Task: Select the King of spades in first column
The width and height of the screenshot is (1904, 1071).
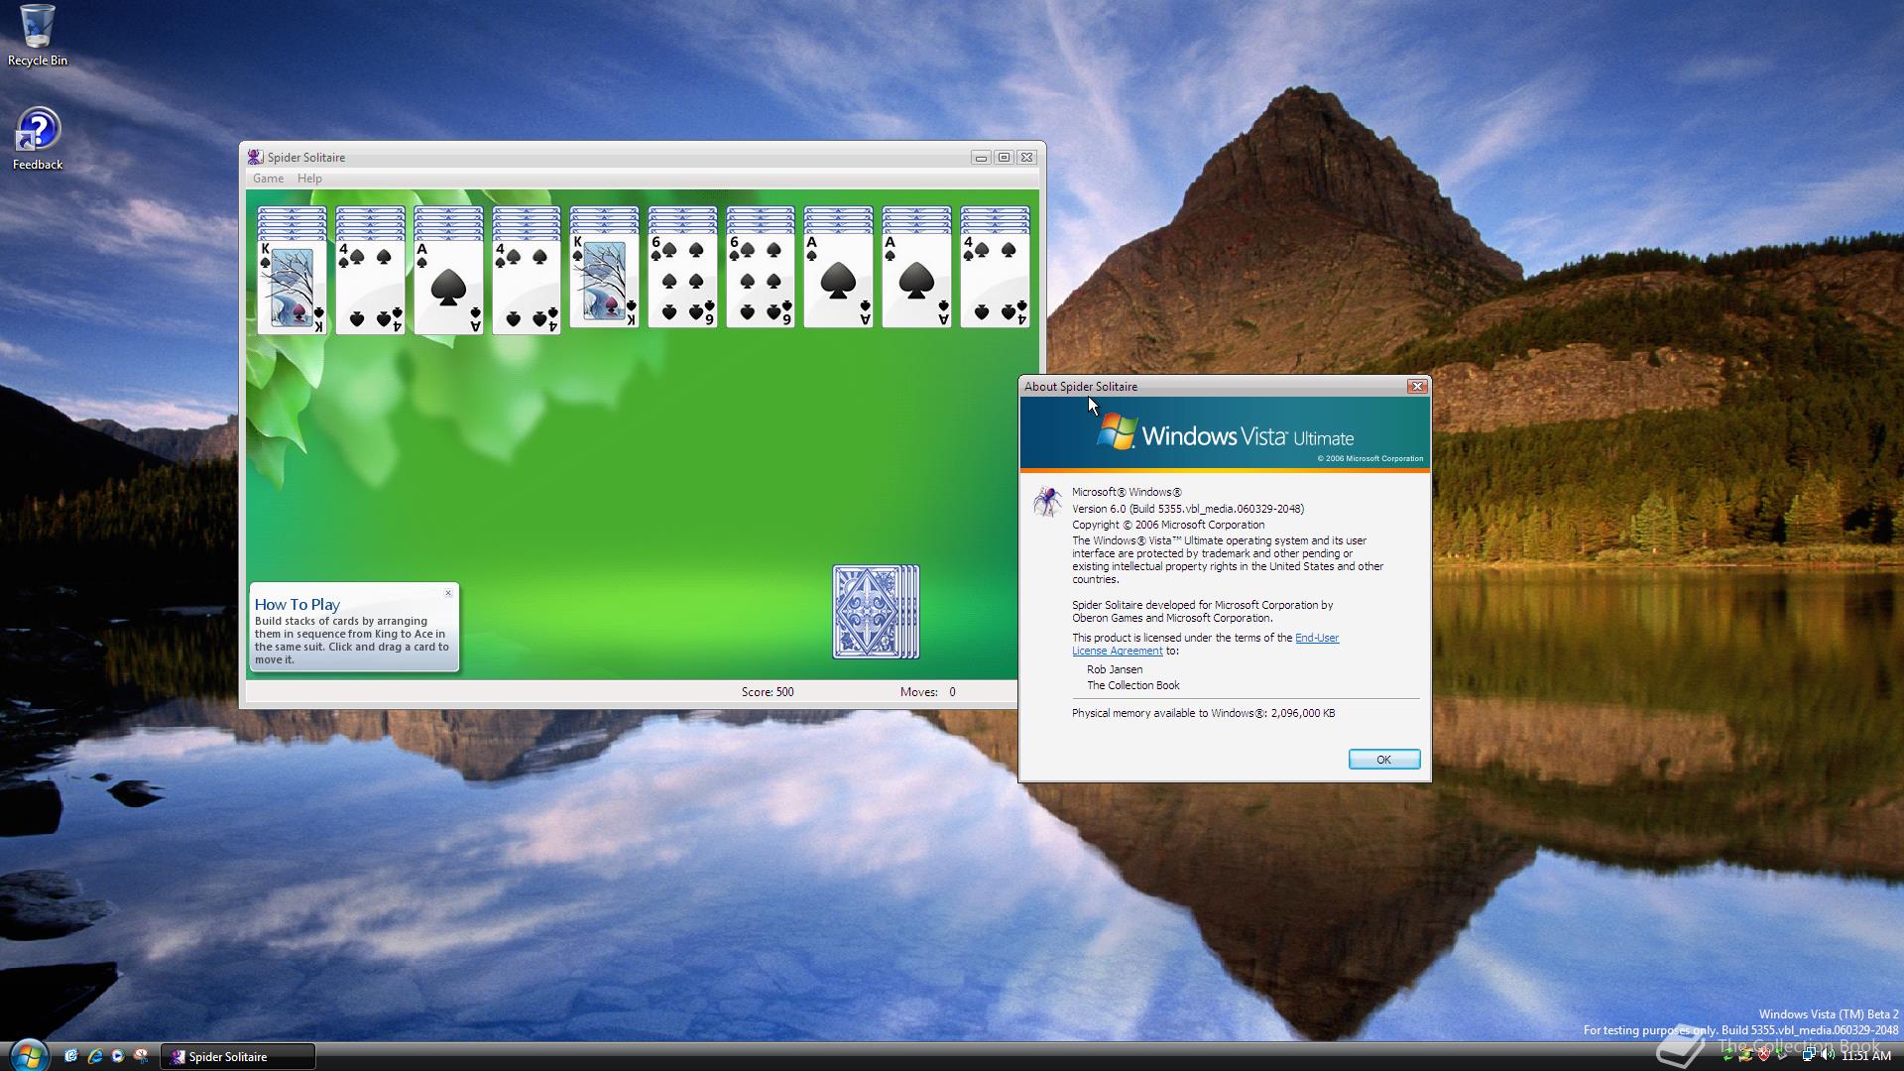Action: [x=292, y=288]
